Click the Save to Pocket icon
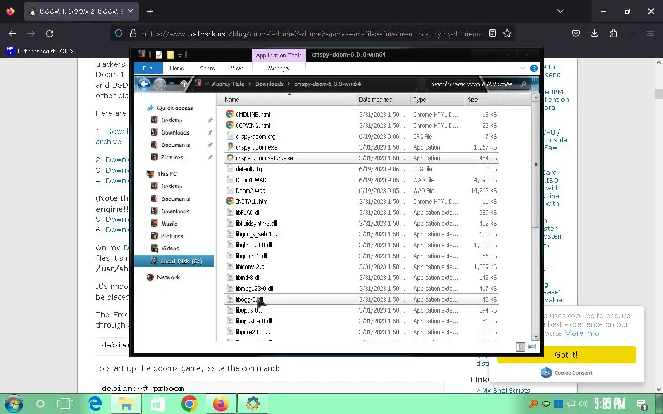This screenshot has width=663, height=414. (576, 33)
